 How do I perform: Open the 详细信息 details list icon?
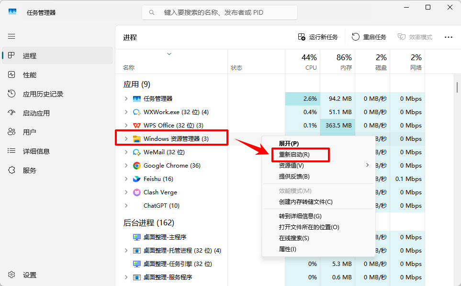[11, 151]
